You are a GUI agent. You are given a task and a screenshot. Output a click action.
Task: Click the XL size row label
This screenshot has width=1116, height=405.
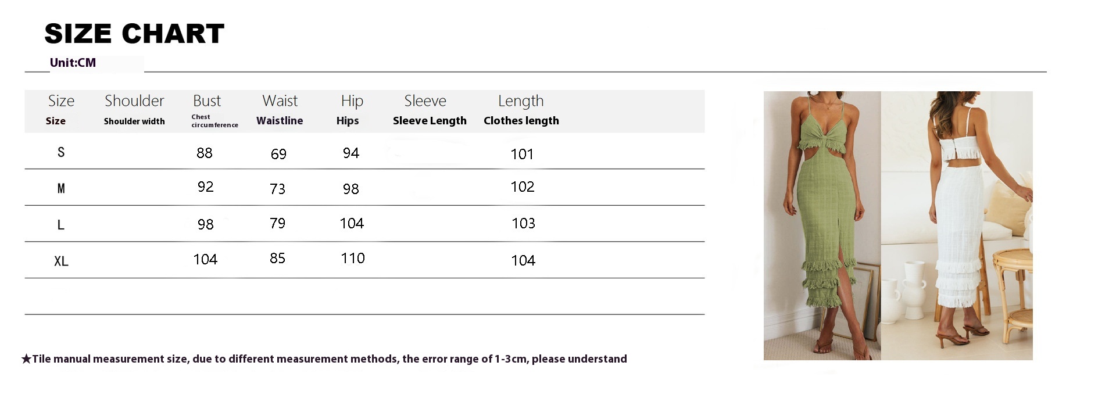[61, 261]
